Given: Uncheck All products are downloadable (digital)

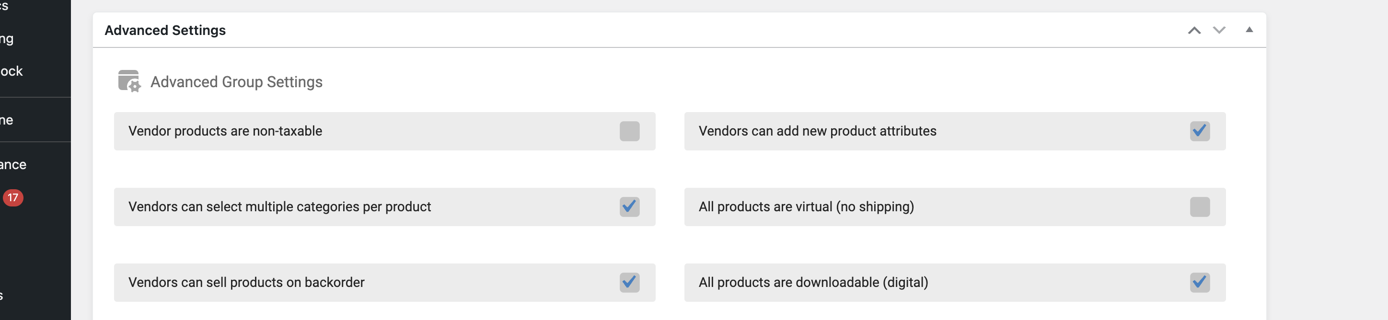Looking at the screenshot, I should [x=1200, y=282].
